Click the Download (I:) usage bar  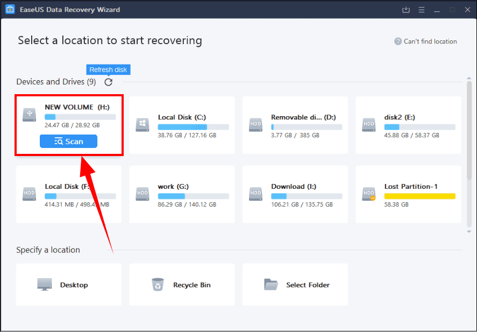[307, 196]
